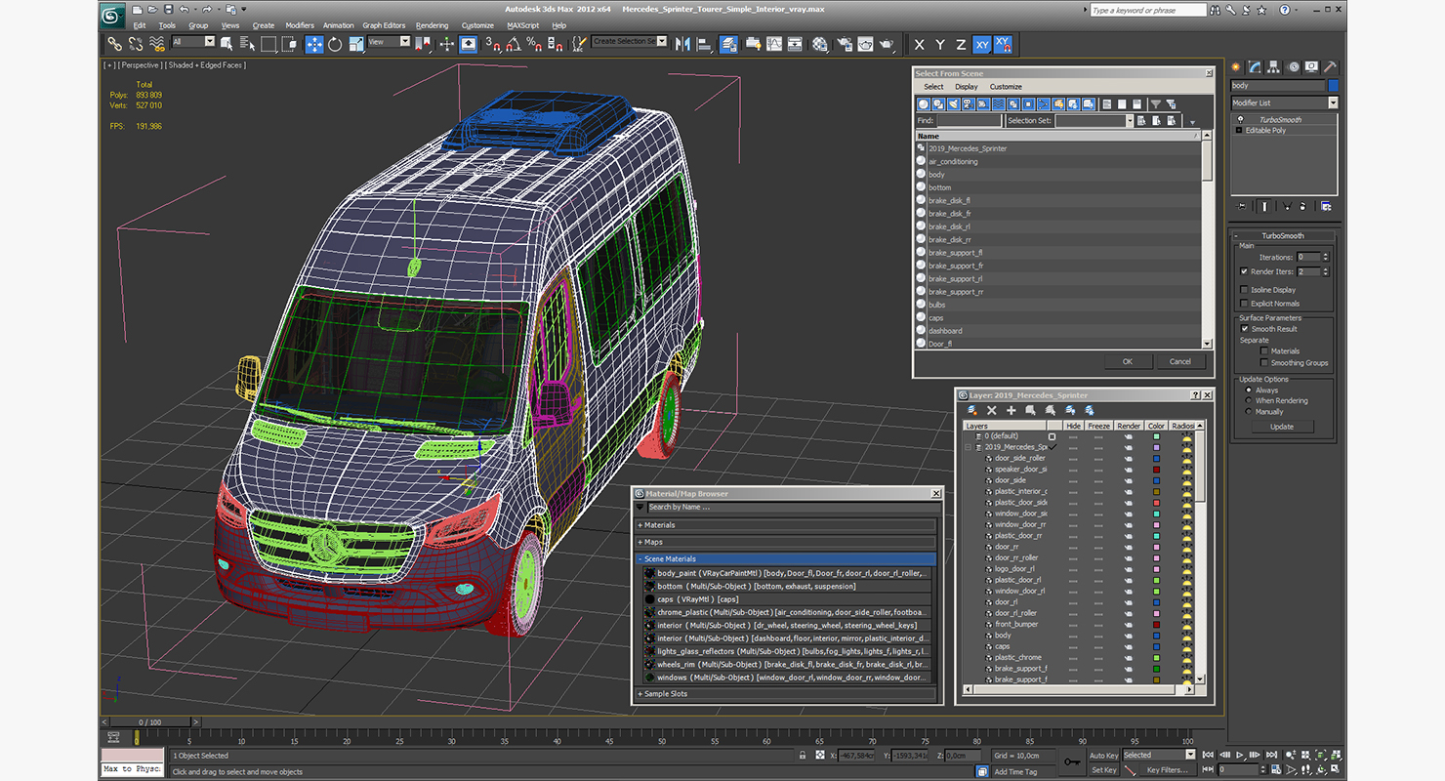
Task: Open the Curve Editor toolbar icon
Action: pos(774,44)
